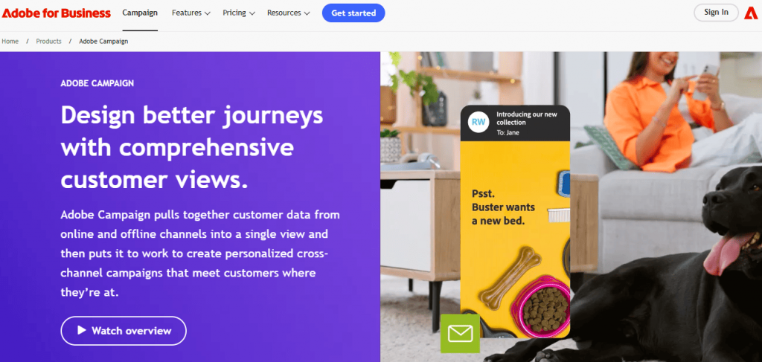Click the Sign In button
Viewport: 762px width, 362px height.
coord(716,13)
